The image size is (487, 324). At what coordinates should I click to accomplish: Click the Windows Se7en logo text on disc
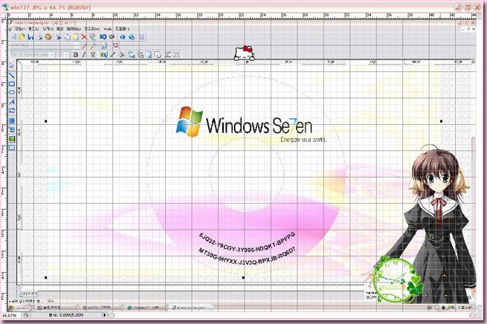click(x=259, y=125)
